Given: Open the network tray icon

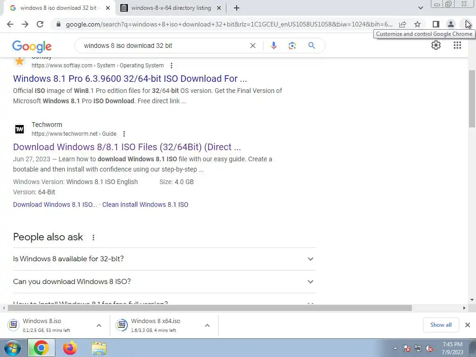Looking at the screenshot, I should [x=418, y=349].
